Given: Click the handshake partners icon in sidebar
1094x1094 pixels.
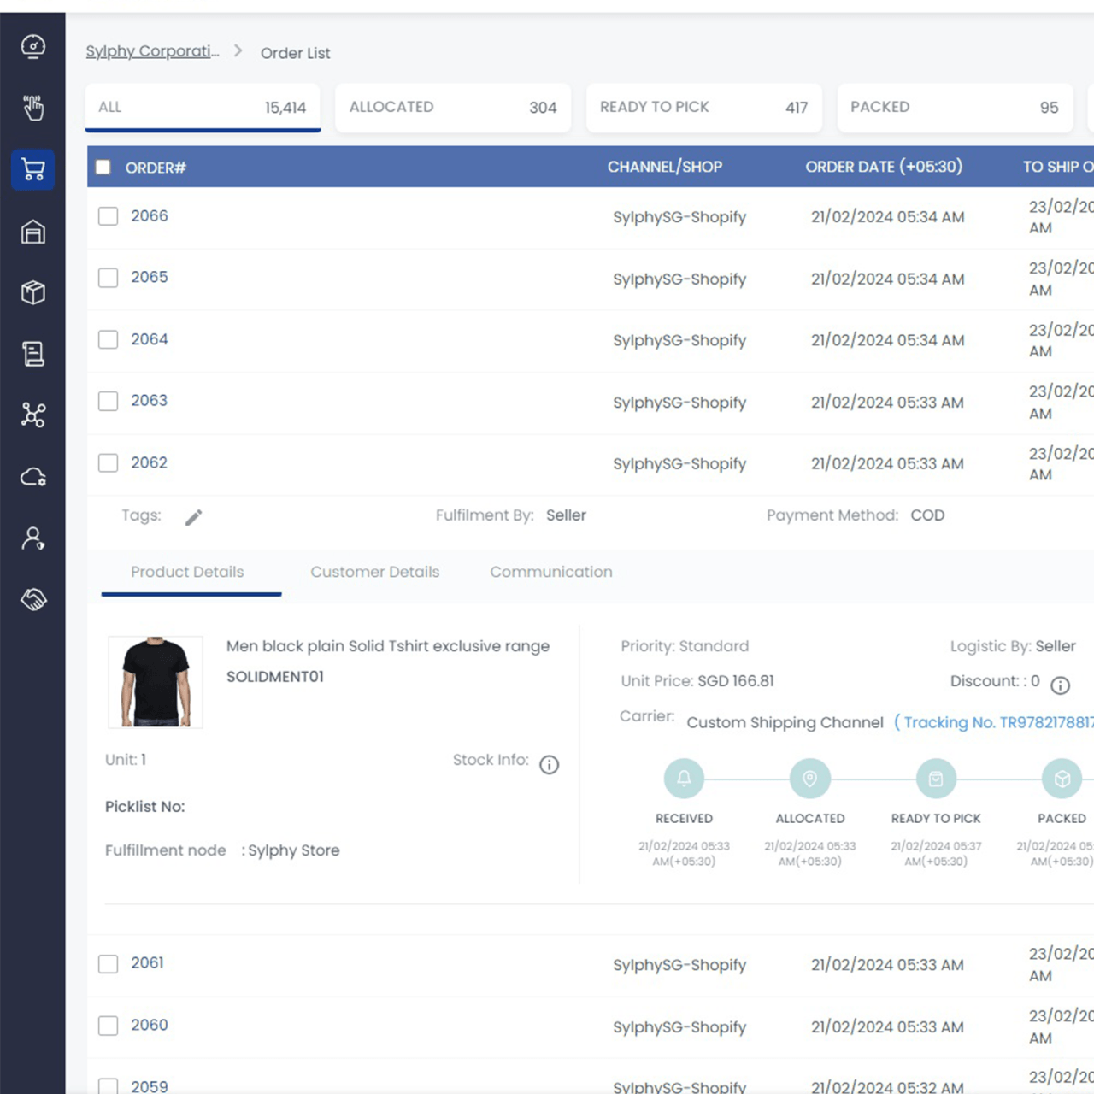Looking at the screenshot, I should coord(32,599).
